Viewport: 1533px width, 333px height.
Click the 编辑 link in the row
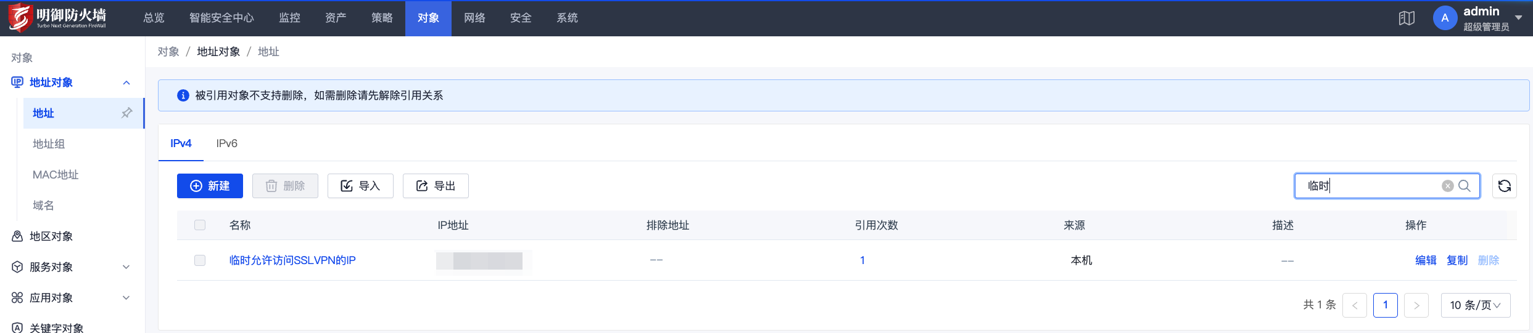coord(1426,260)
